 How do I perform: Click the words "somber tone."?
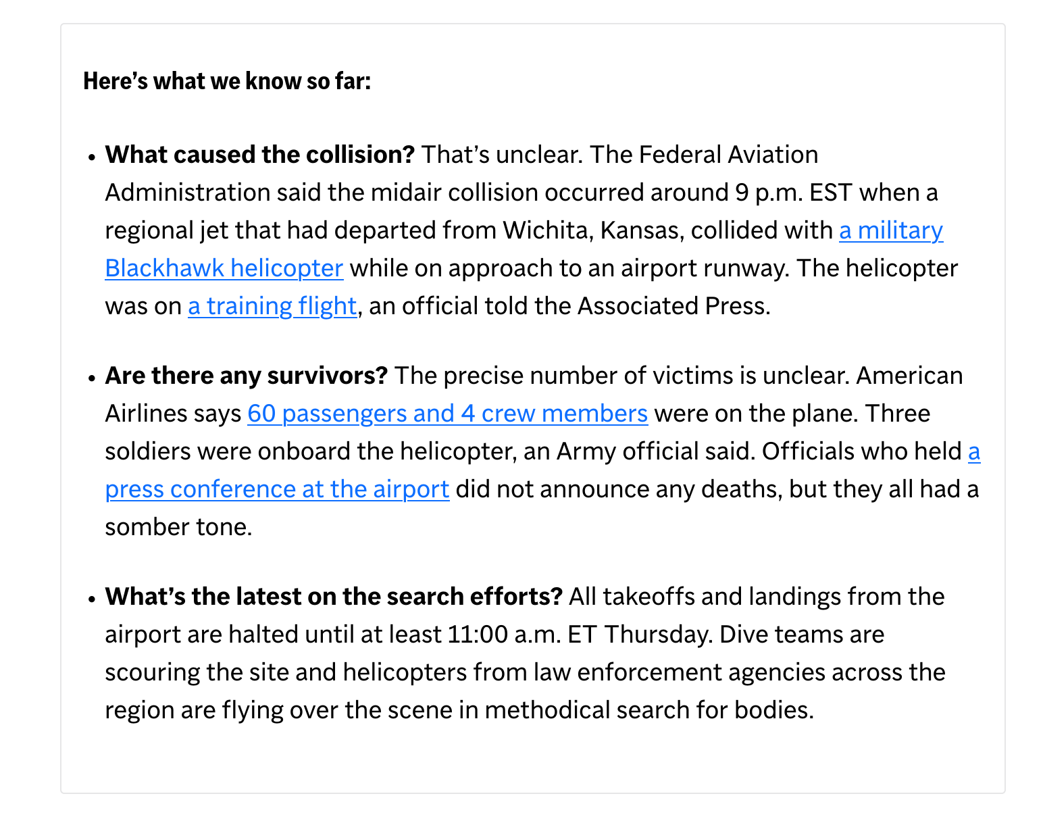[x=178, y=527]
